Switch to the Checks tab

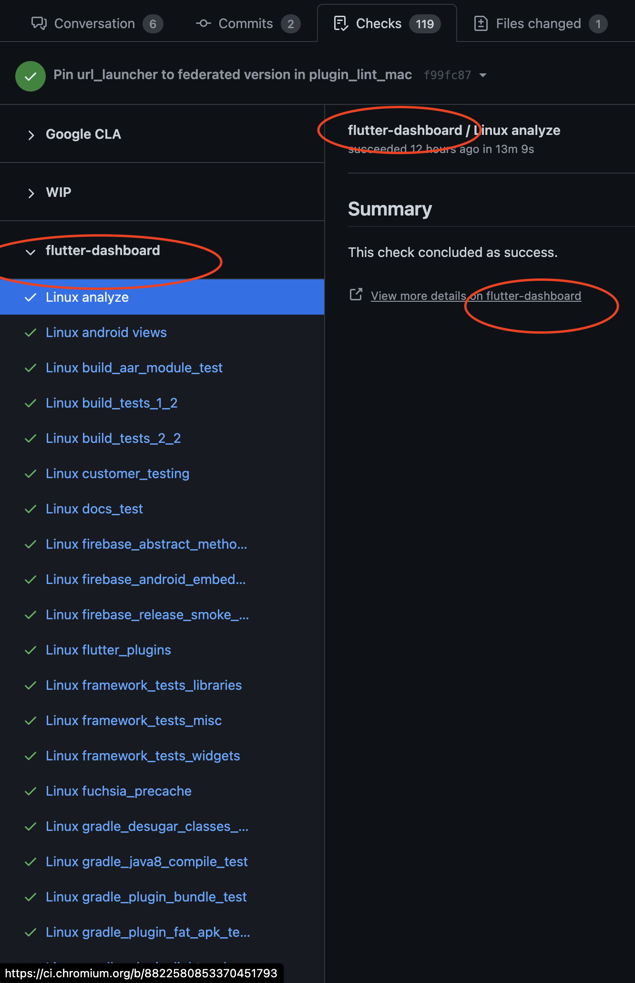378,23
